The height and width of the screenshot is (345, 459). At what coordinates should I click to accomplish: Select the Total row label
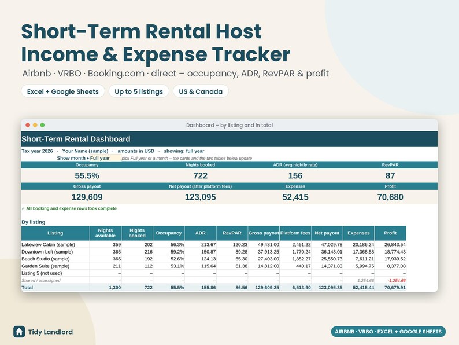pyautogui.click(x=27, y=288)
